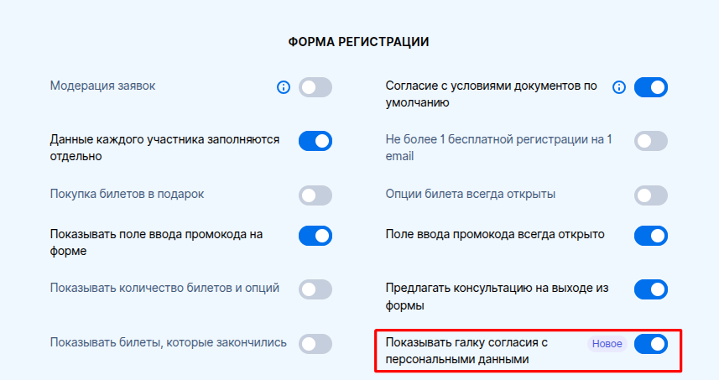This screenshot has width=719, height=380.
Task: Enable Опции билета всегда открыты toggle
Action: pos(651,195)
